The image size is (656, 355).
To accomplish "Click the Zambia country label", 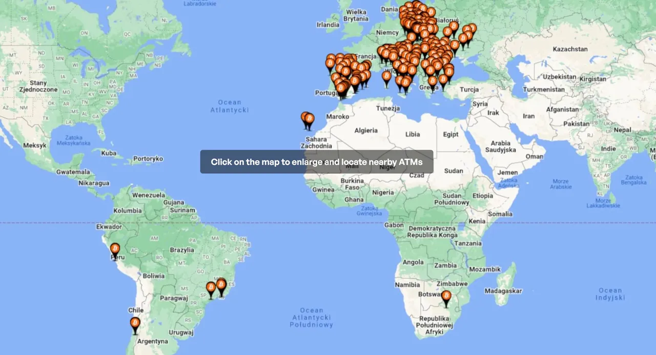I will [445, 265].
